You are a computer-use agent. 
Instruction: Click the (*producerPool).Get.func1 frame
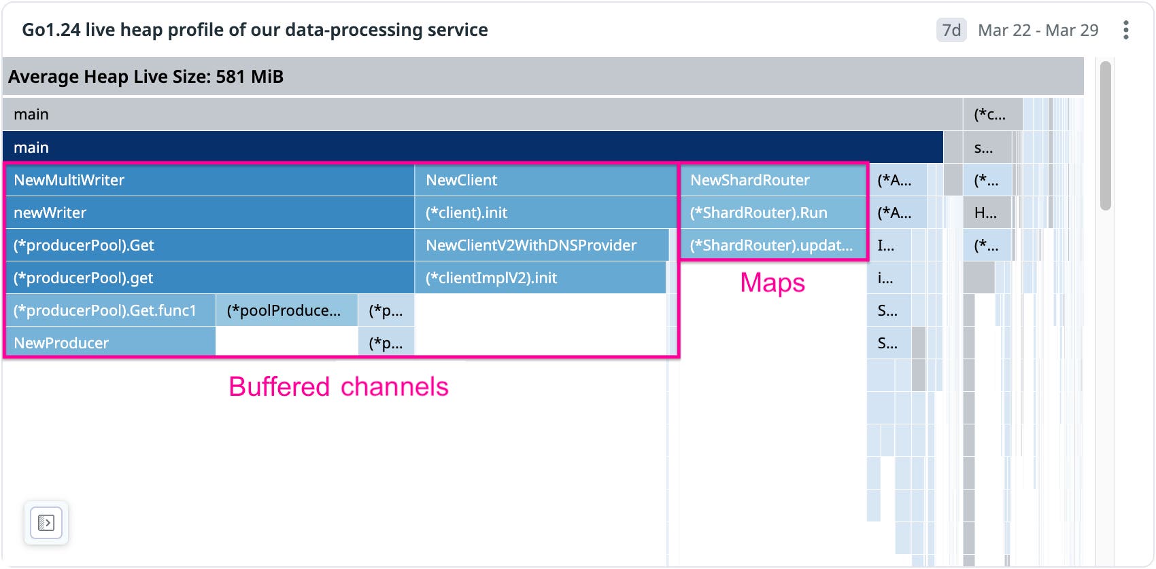click(110, 310)
